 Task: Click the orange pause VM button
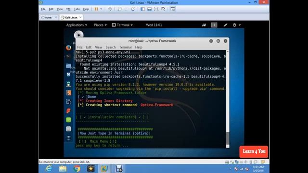click(x=96, y=9)
